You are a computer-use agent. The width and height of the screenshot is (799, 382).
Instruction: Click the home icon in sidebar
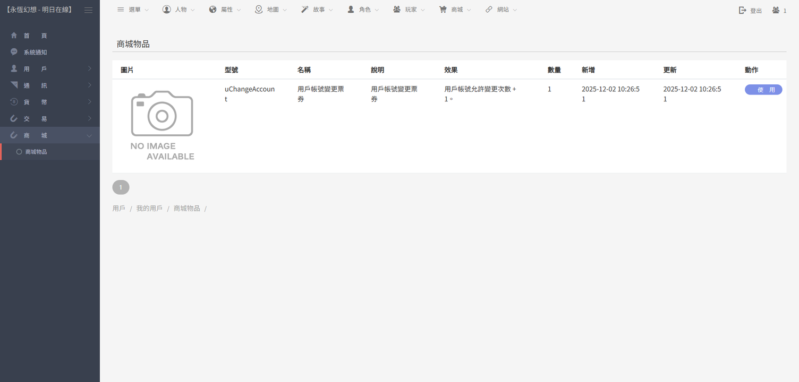tap(14, 36)
